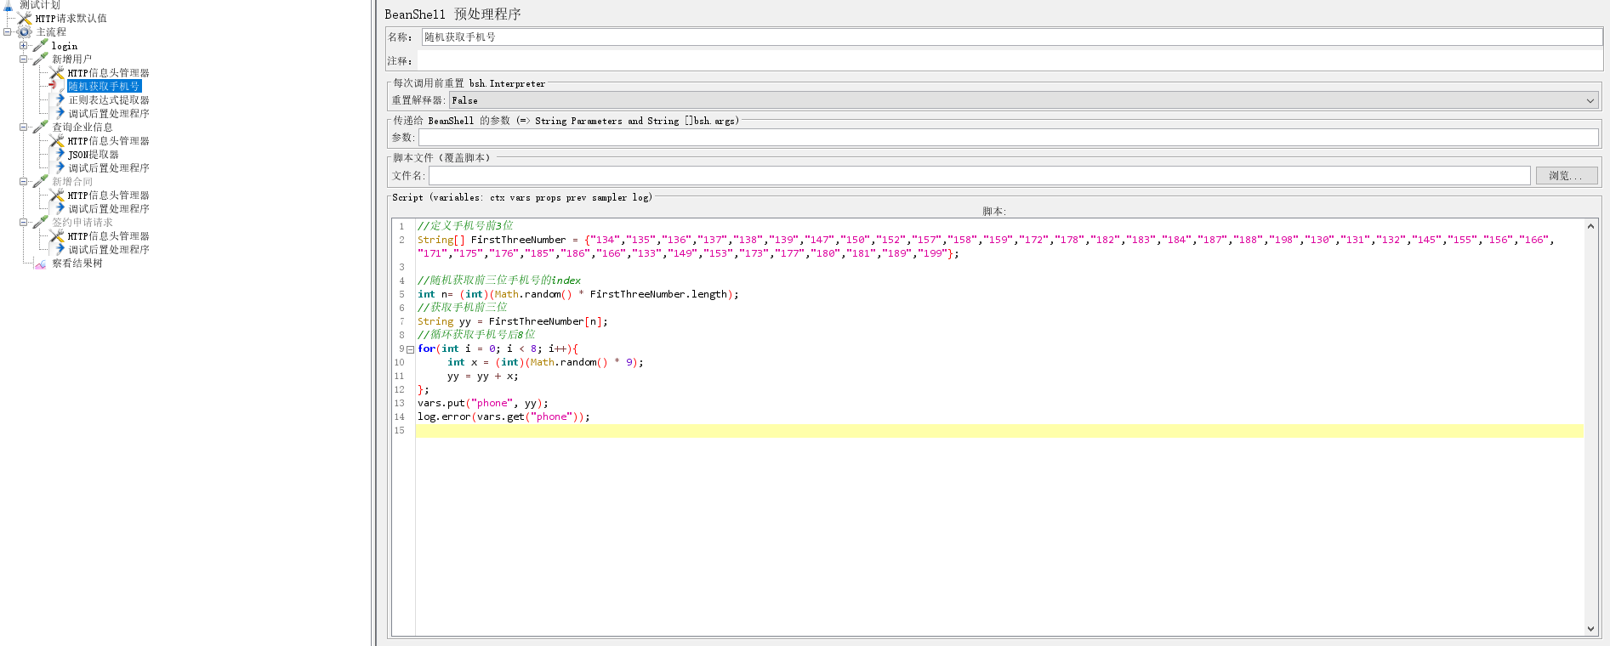Click code line 'log.error(vars.get("phone"));'
The height and width of the screenshot is (646, 1610).
pos(503,416)
